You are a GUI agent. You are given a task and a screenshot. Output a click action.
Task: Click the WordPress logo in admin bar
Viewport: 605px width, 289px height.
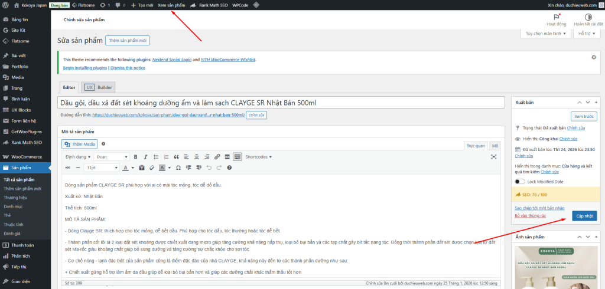click(5, 5)
